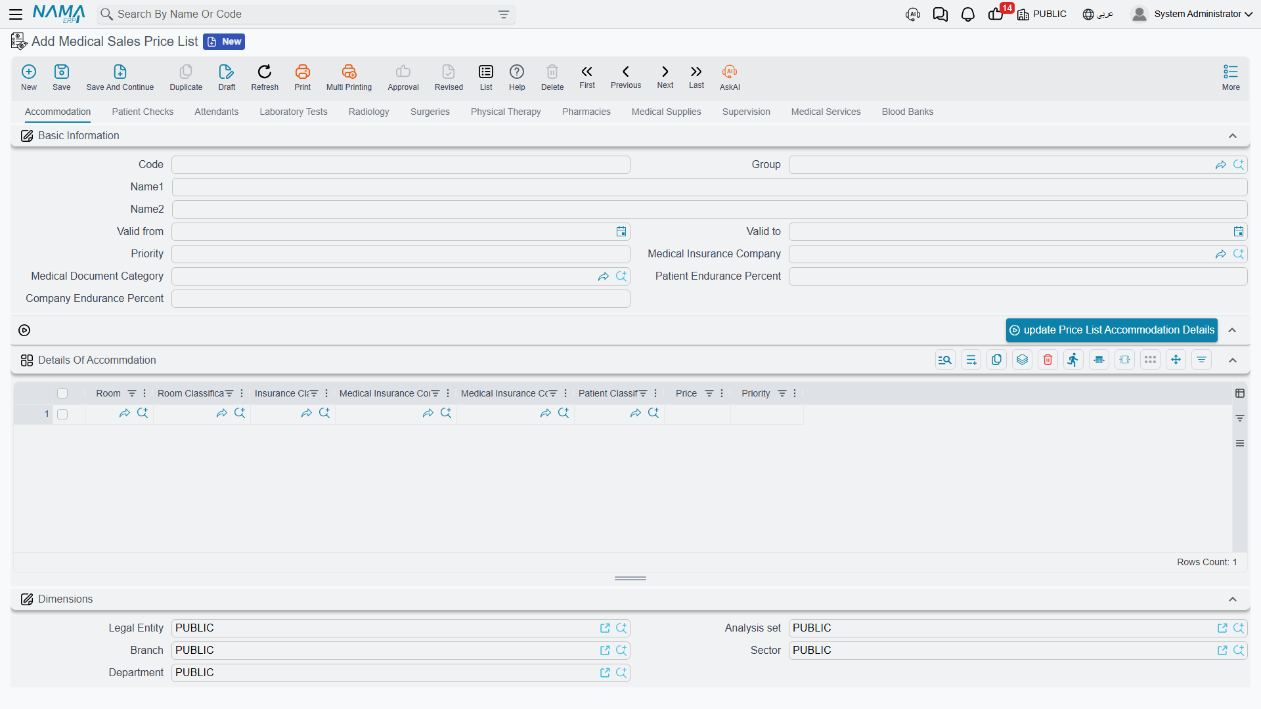Open Room column filter
Image resolution: width=1261 pixels, height=709 pixels.
(132, 393)
